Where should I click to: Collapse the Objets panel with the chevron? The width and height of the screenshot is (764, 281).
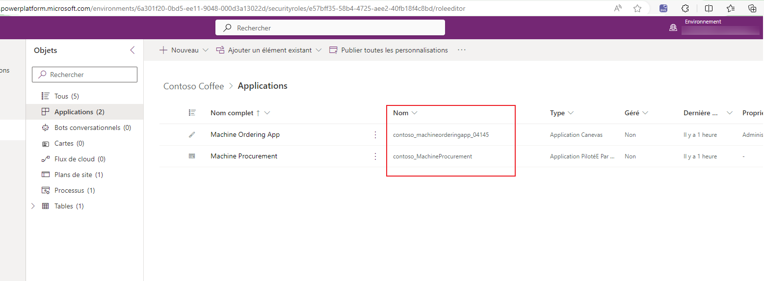(132, 50)
